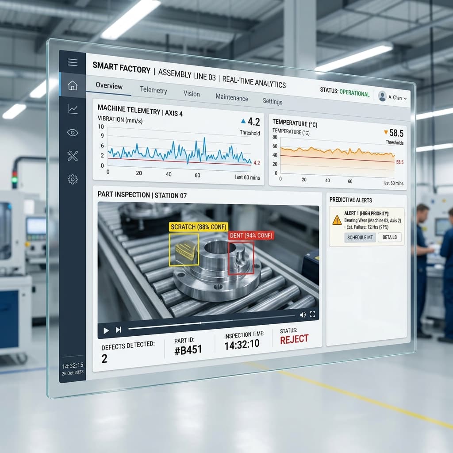Click the temperature Thresholds label
This screenshot has height=453, width=453.
[x=394, y=142]
